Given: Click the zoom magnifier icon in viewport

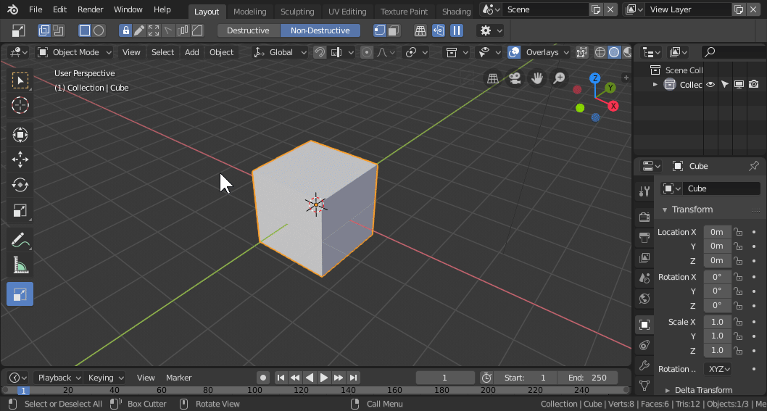Looking at the screenshot, I should [559, 78].
